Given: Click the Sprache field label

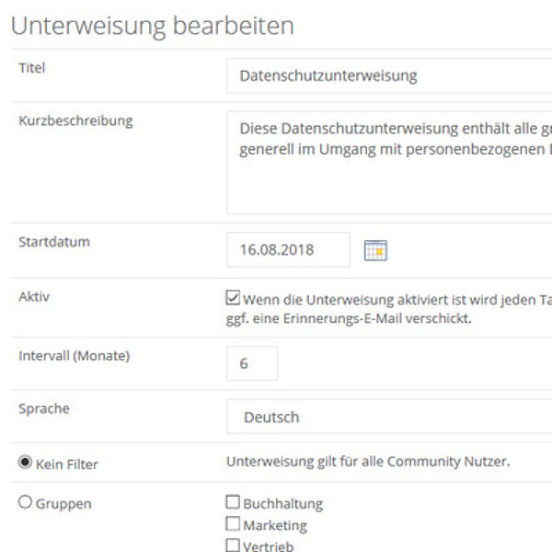Looking at the screenshot, I should (44, 408).
